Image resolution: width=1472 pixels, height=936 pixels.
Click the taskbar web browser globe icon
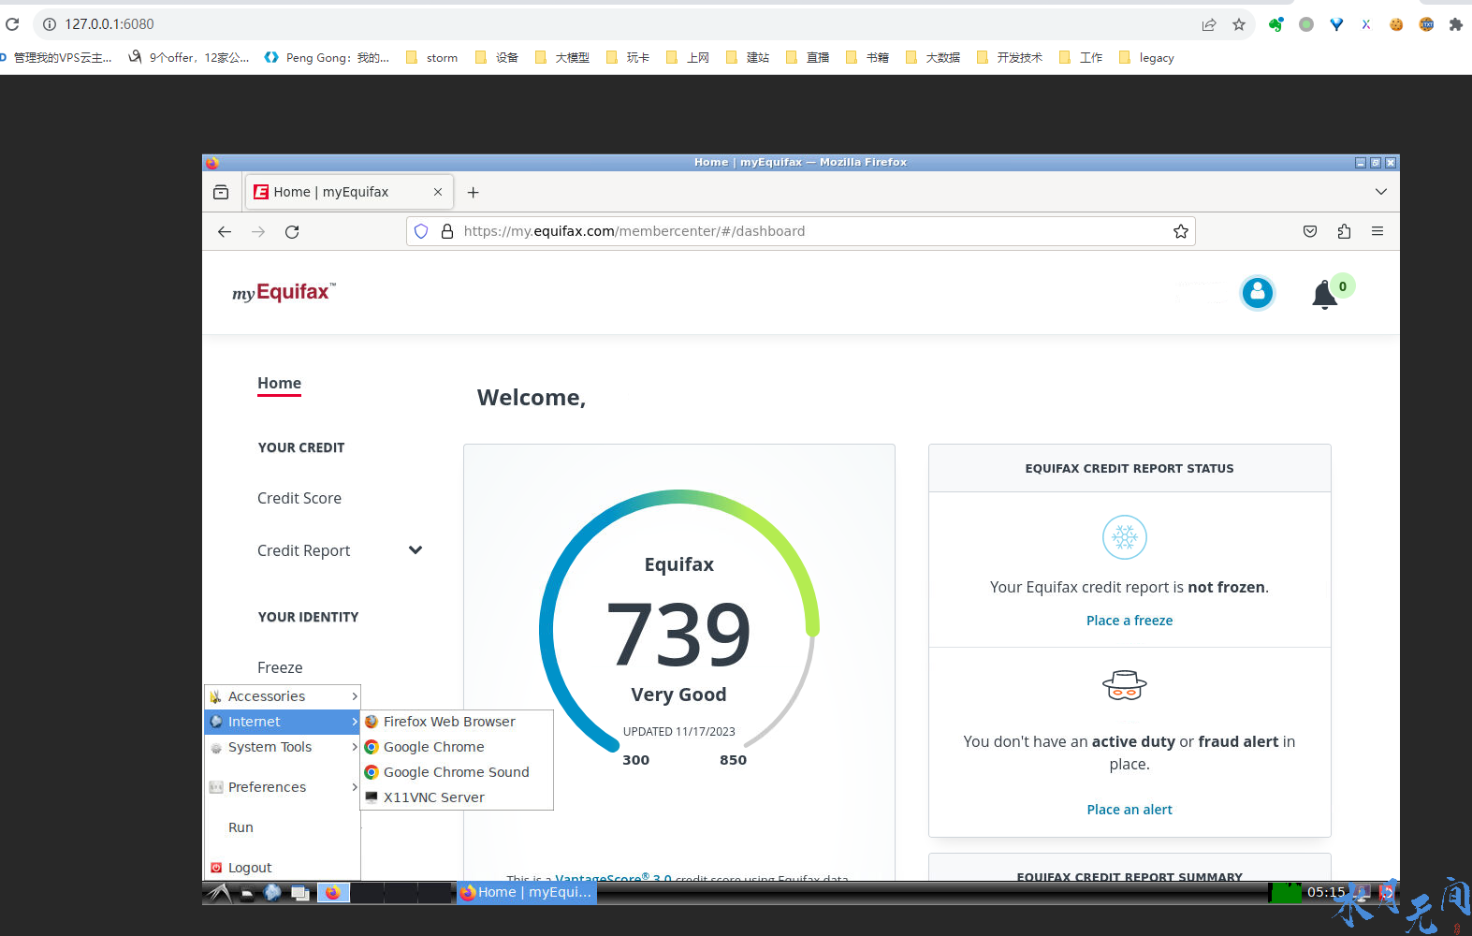272,892
